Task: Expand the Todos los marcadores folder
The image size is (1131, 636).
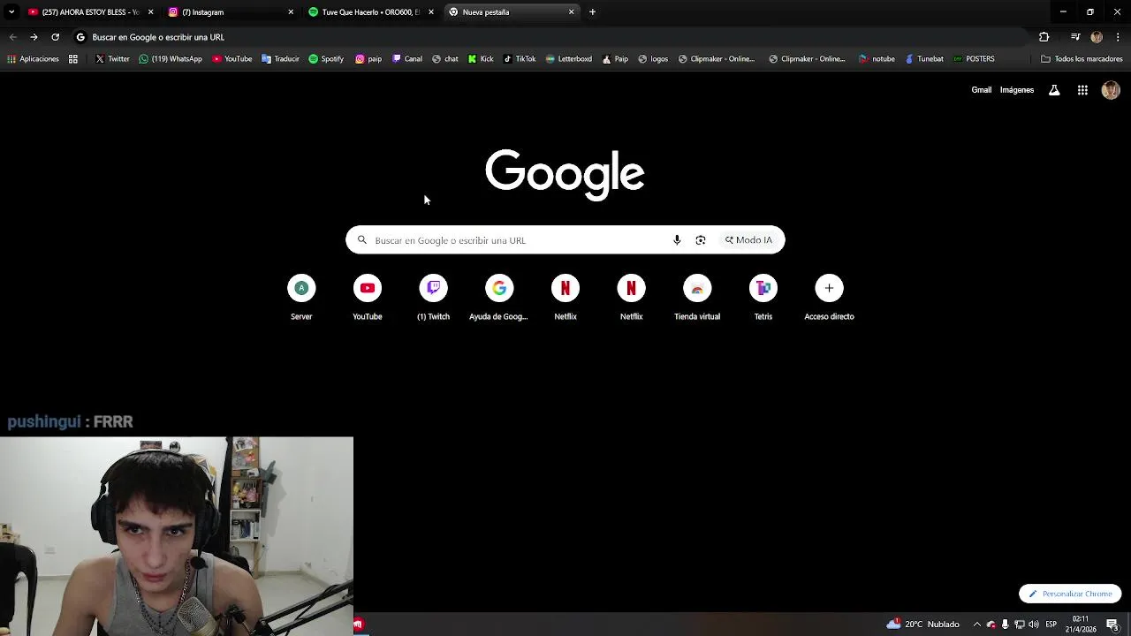Action: click(1082, 59)
